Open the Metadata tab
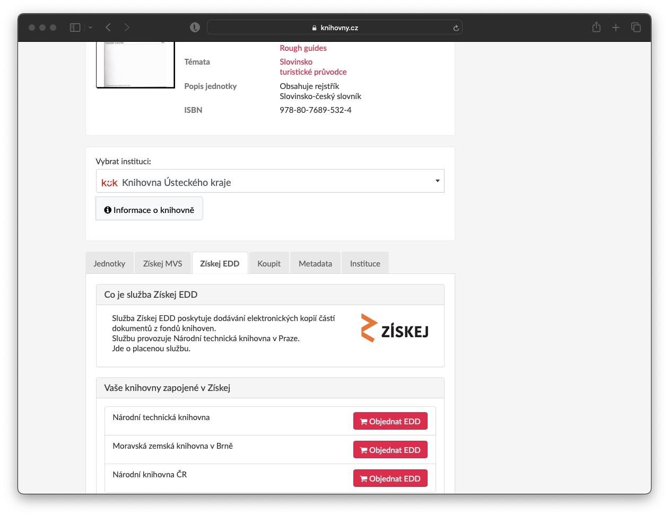 pos(315,263)
